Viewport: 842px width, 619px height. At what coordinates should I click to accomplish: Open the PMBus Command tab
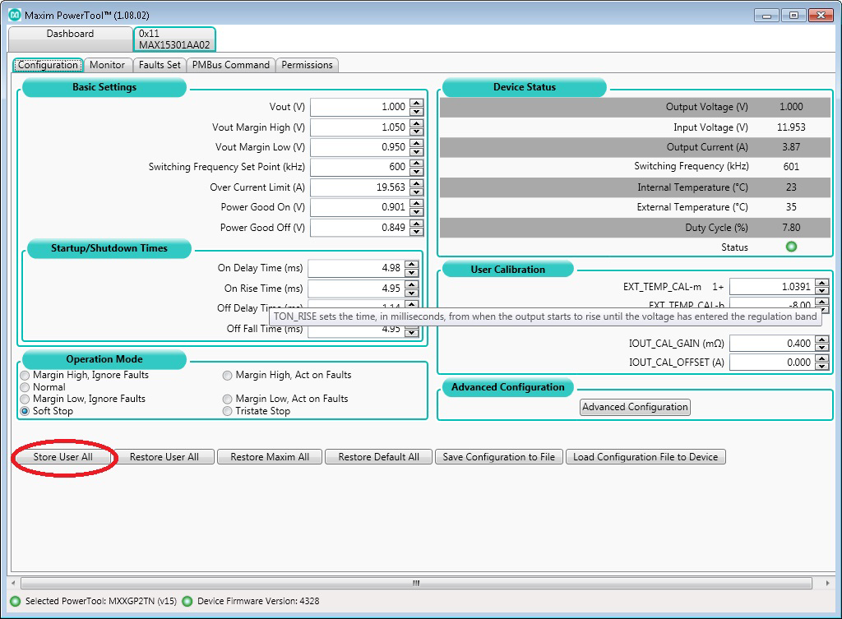click(x=231, y=65)
